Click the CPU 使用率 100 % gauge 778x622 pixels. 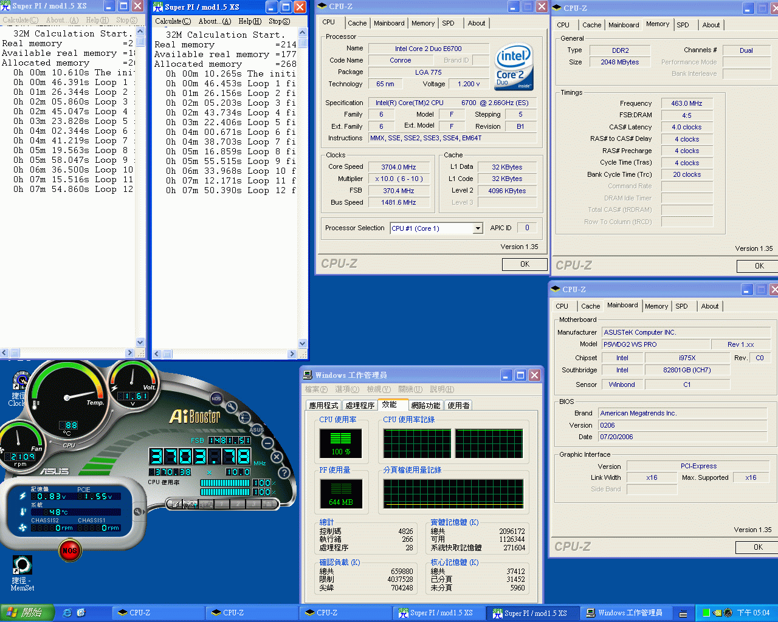(340, 443)
